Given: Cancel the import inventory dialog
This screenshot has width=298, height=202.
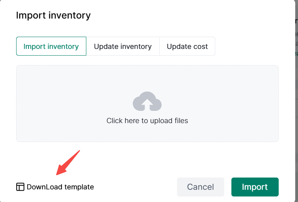Looking at the screenshot, I should (x=200, y=187).
